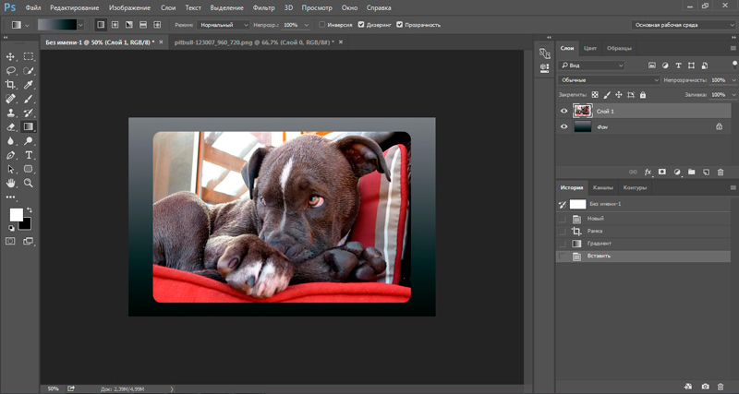Select the Crop tool
739x394 pixels.
click(10, 85)
